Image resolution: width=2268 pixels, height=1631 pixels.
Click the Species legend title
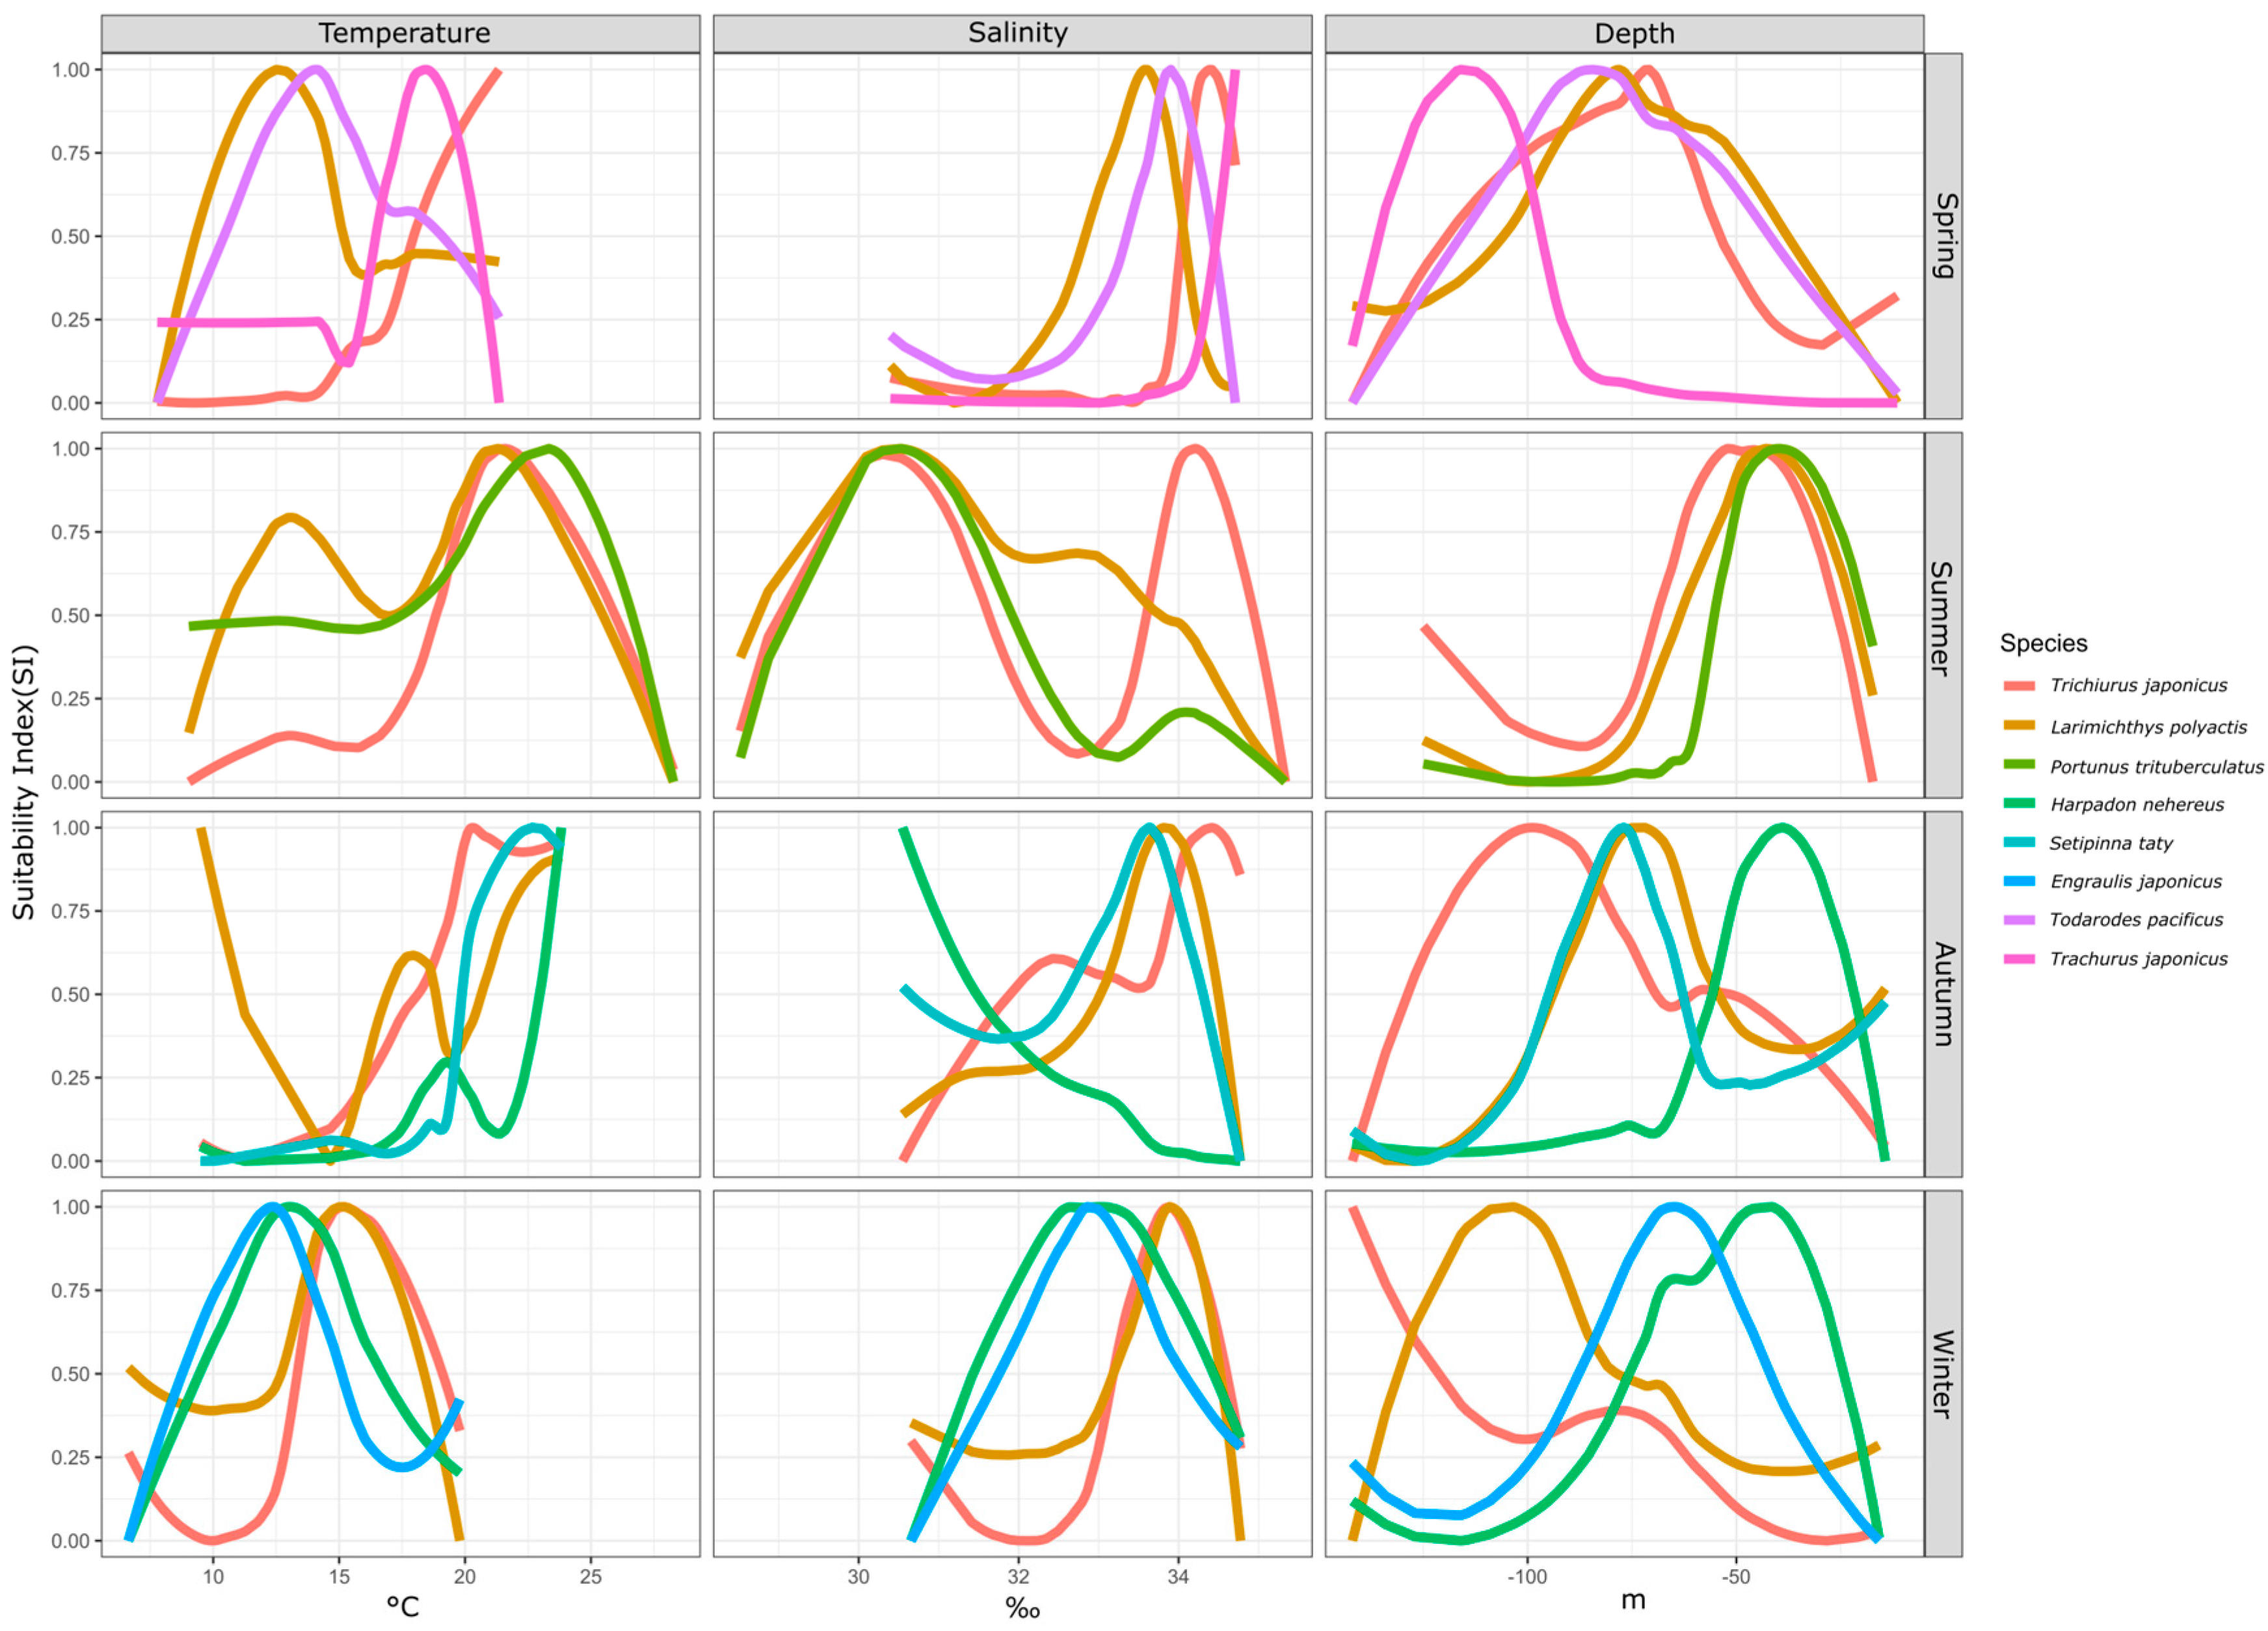coord(2043,643)
